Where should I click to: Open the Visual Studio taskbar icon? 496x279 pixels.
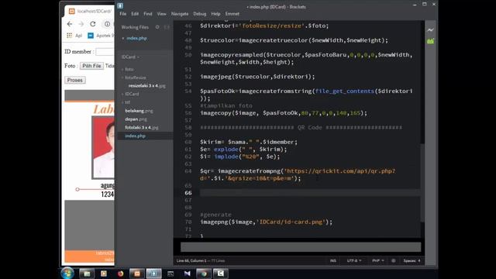pos(188,274)
